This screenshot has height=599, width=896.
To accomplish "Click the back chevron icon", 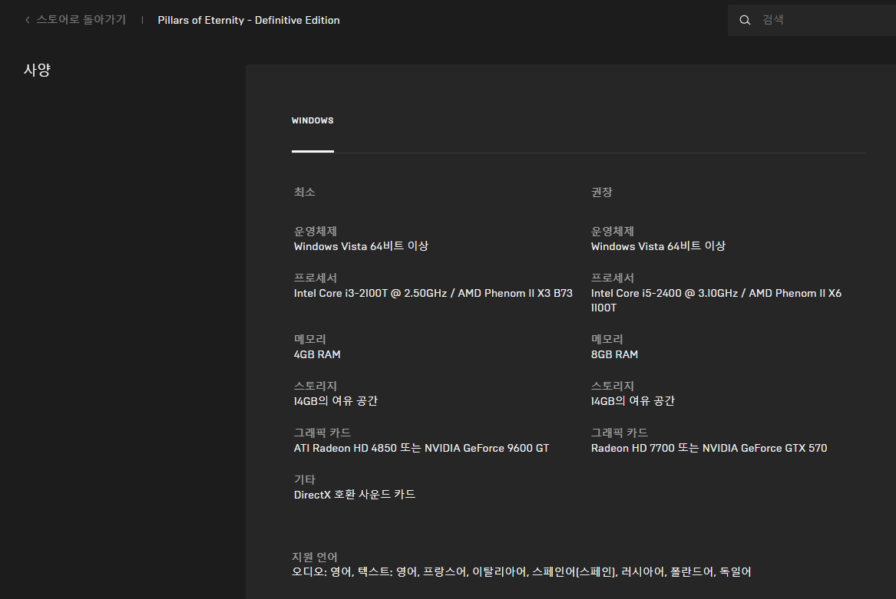I will 28,20.
